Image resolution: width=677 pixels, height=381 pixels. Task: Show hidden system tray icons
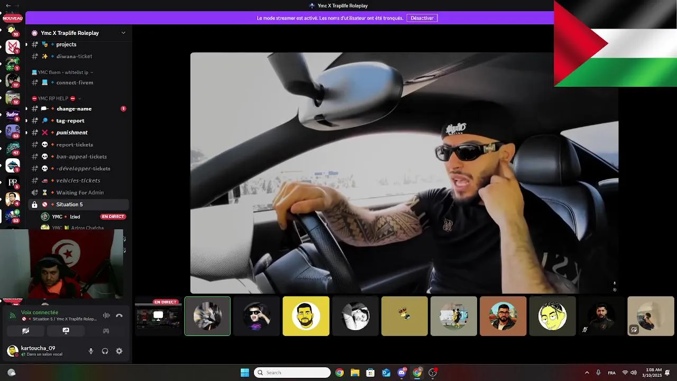(587, 373)
